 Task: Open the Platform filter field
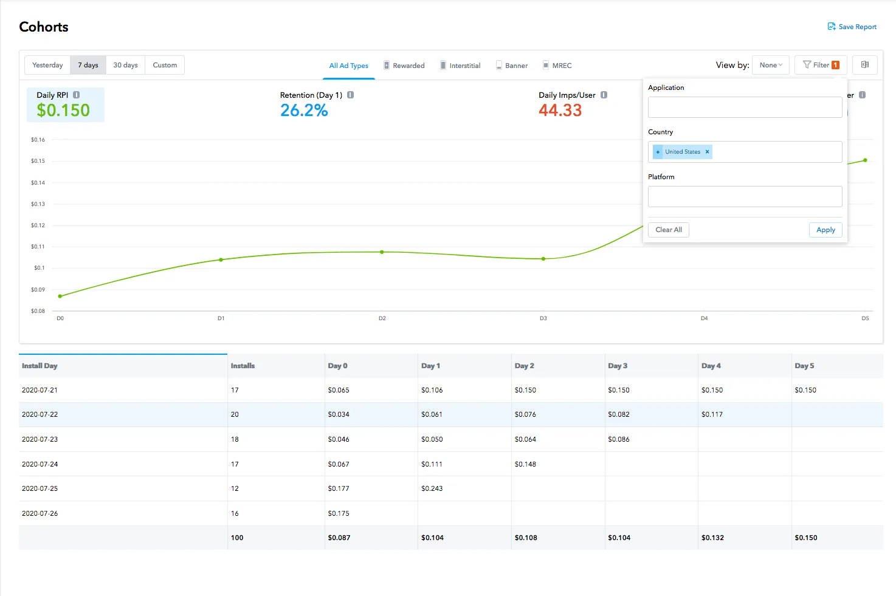(x=745, y=197)
